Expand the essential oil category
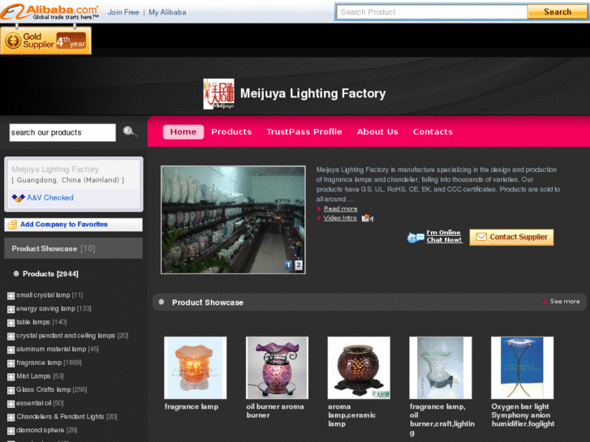Screen dimensions: 590x442 coord(11,404)
